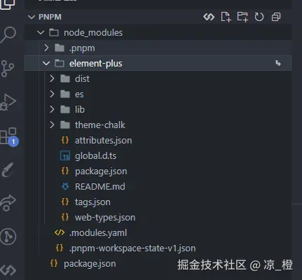Select the .pnpm folder name
Viewport: 302px width, 280px height.
point(82,48)
